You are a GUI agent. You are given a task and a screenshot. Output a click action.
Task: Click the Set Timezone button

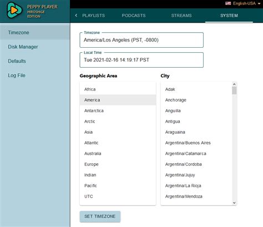coord(100,216)
